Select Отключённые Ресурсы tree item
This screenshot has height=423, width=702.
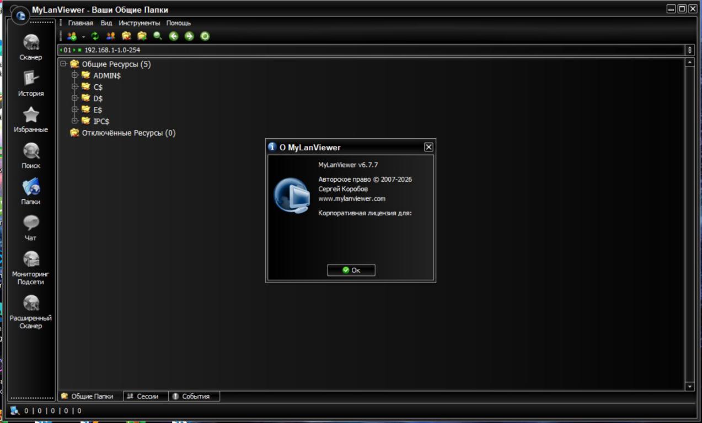[x=128, y=133]
